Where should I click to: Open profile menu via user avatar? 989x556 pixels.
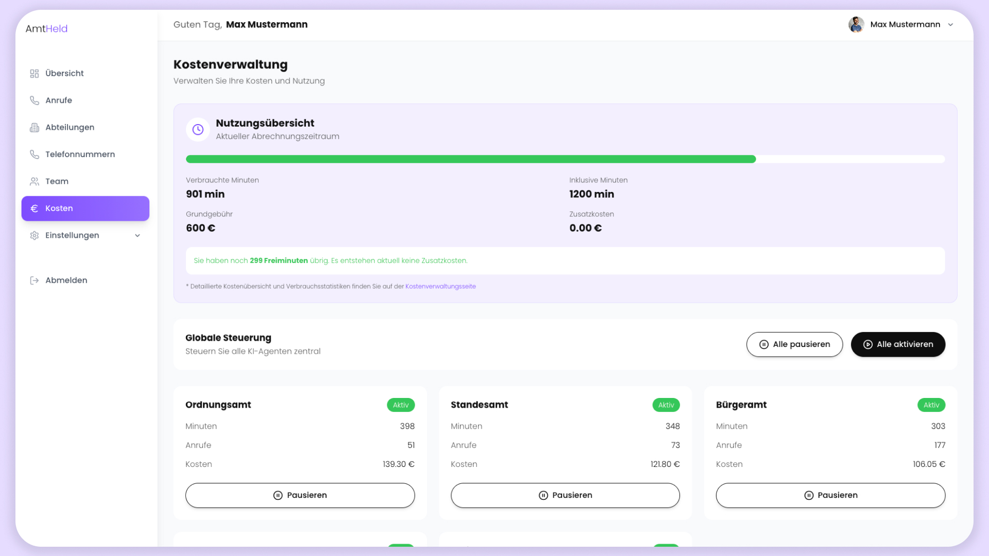click(856, 25)
